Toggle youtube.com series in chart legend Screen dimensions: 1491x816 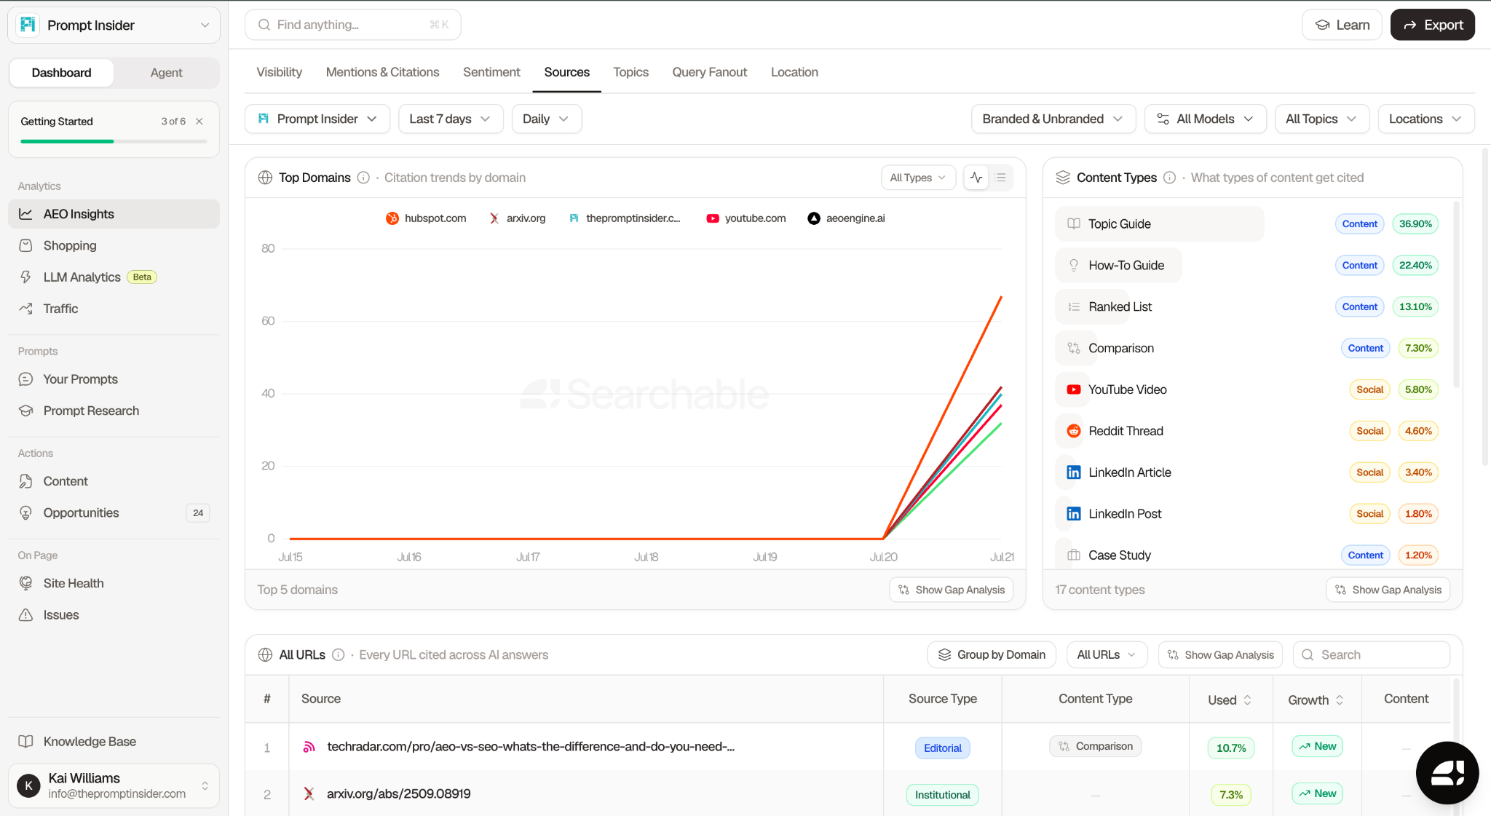(746, 218)
